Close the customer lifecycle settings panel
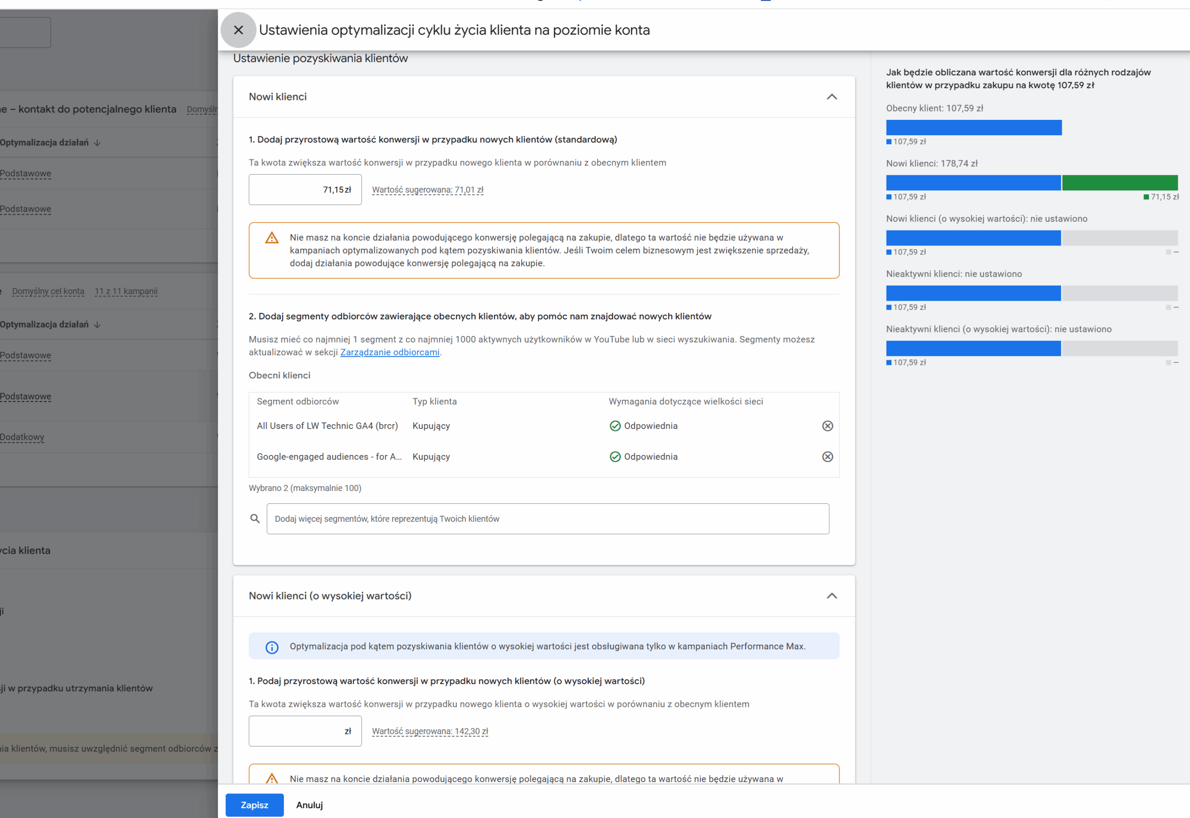The height and width of the screenshot is (818, 1190). [x=238, y=30]
